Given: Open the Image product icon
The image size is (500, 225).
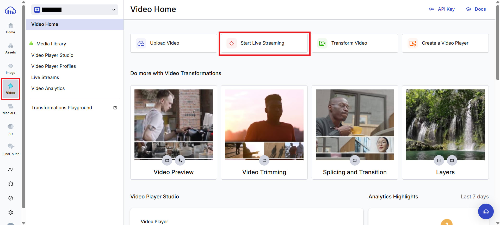Looking at the screenshot, I should click(10, 69).
